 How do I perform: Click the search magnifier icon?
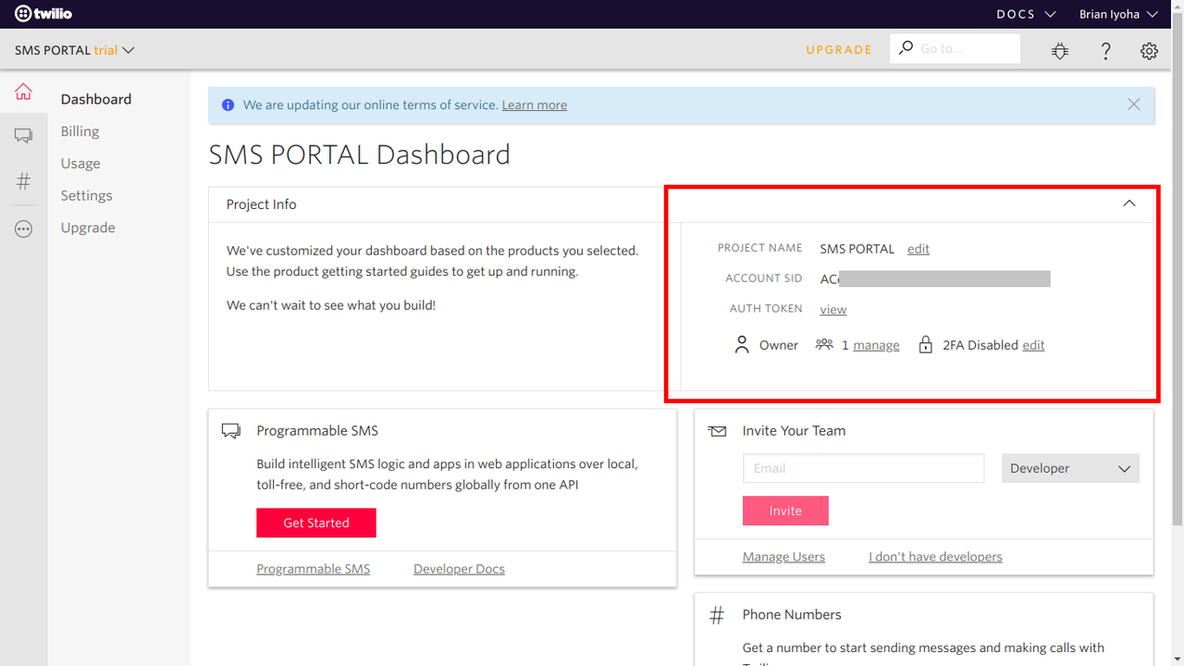(906, 48)
